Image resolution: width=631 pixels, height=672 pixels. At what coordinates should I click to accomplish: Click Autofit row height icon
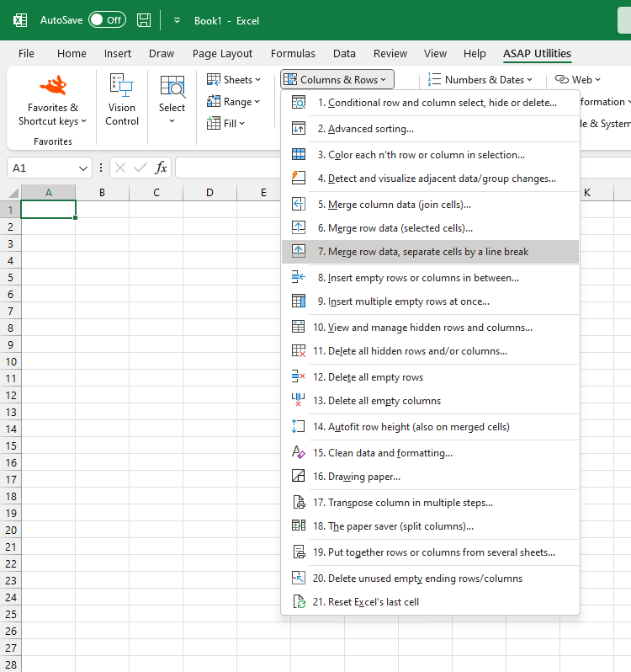pyautogui.click(x=299, y=427)
